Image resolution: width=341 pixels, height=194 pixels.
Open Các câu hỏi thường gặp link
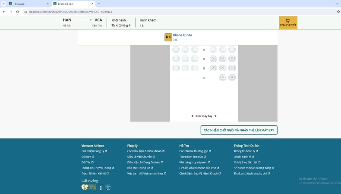pos(193,151)
